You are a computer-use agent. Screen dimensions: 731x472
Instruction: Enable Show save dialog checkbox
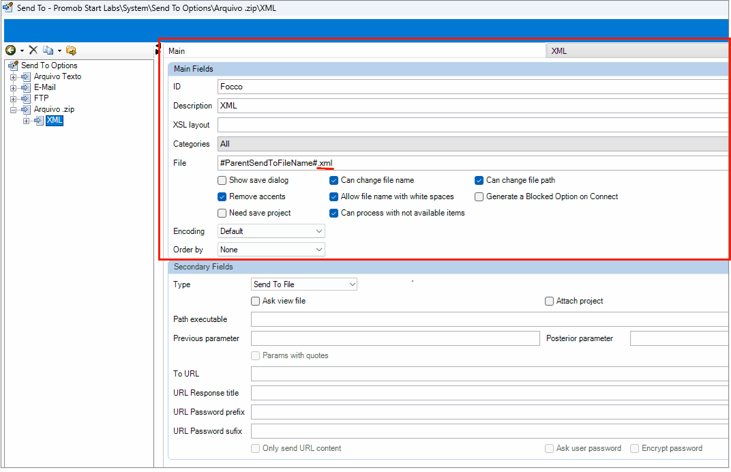click(222, 180)
